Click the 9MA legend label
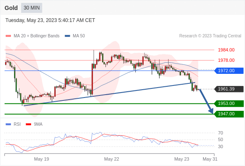This screenshot has width=245, height=166. point(38,124)
